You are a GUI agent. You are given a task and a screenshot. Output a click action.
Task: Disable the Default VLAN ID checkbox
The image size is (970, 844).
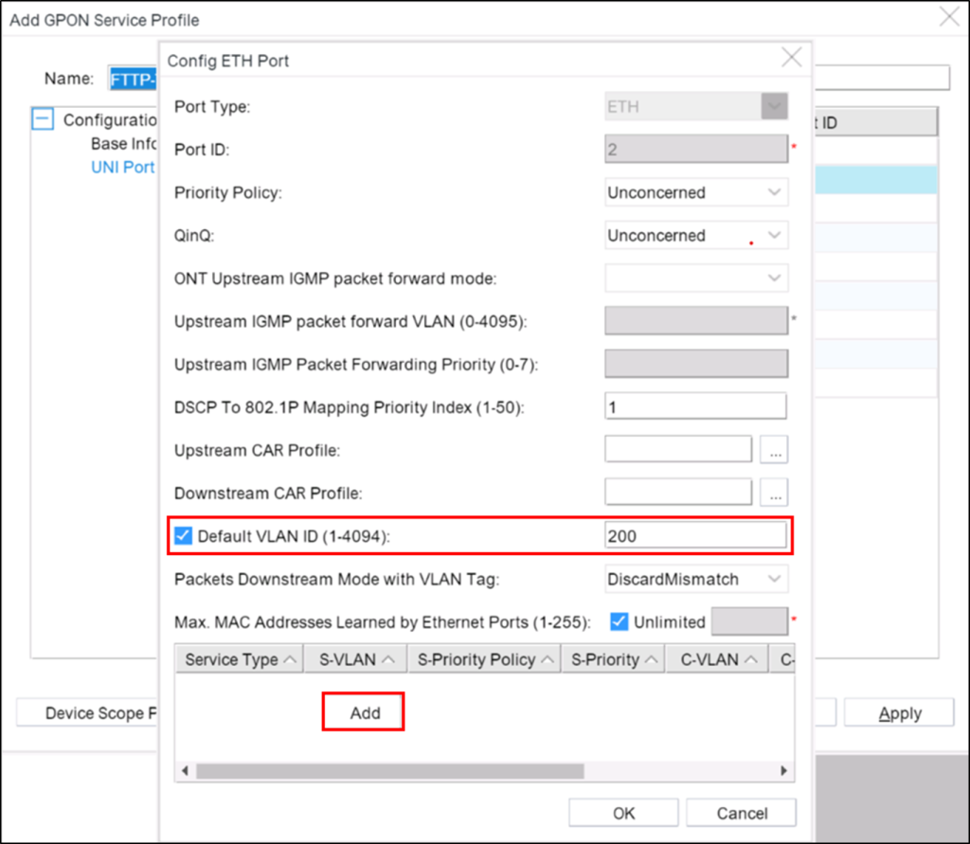click(x=182, y=535)
